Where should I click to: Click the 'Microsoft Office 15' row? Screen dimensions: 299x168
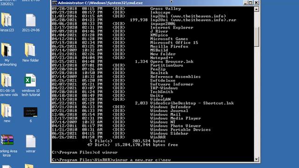[x=125, y=42]
